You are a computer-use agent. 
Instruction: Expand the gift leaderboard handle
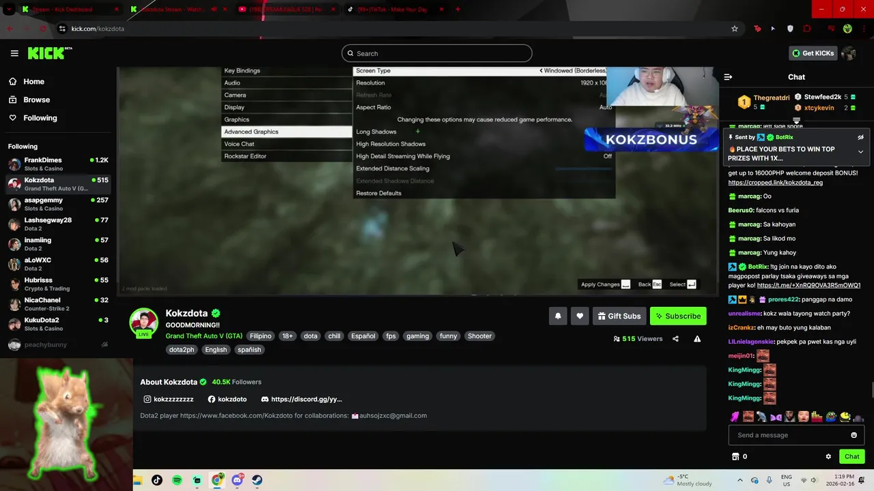click(x=796, y=121)
